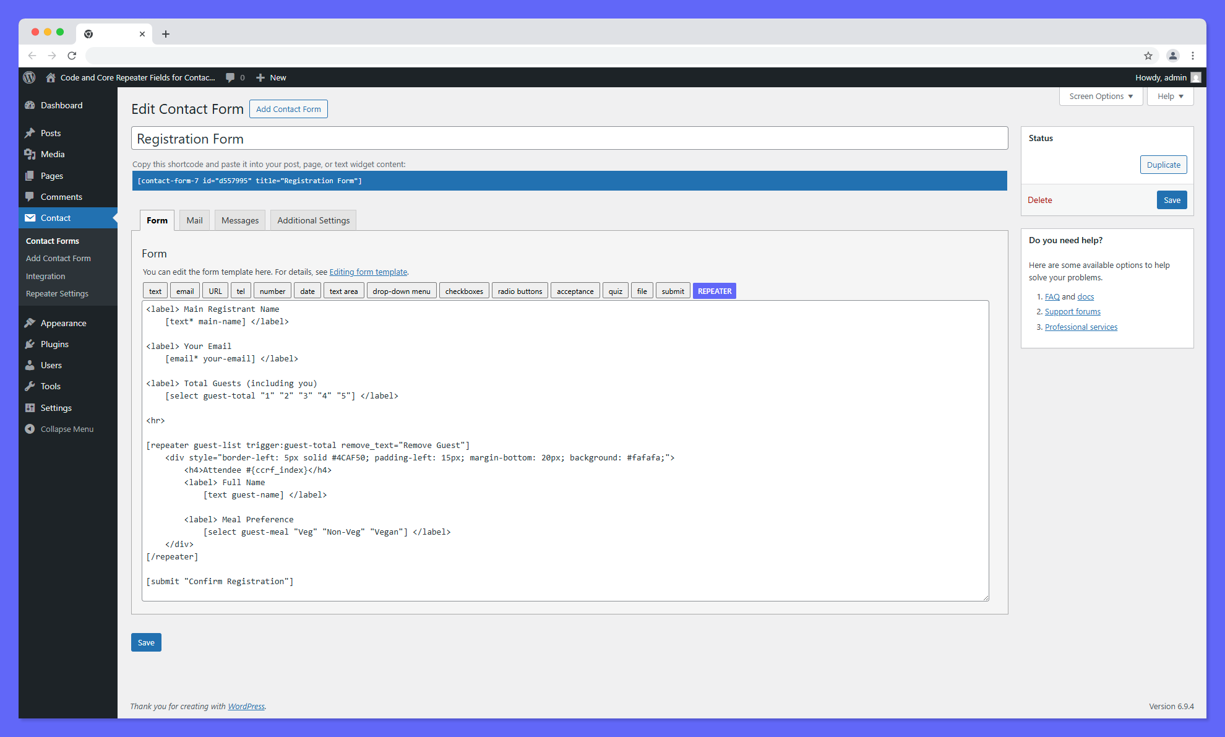Insert a drop-down menu form tag

pyautogui.click(x=401, y=290)
